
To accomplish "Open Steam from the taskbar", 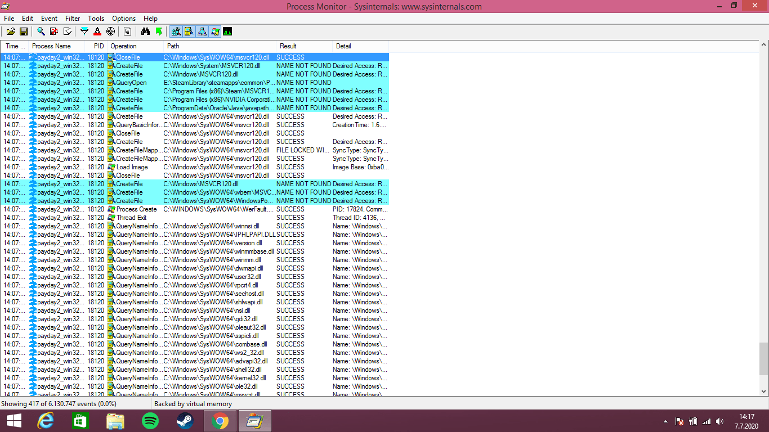I will 185,421.
